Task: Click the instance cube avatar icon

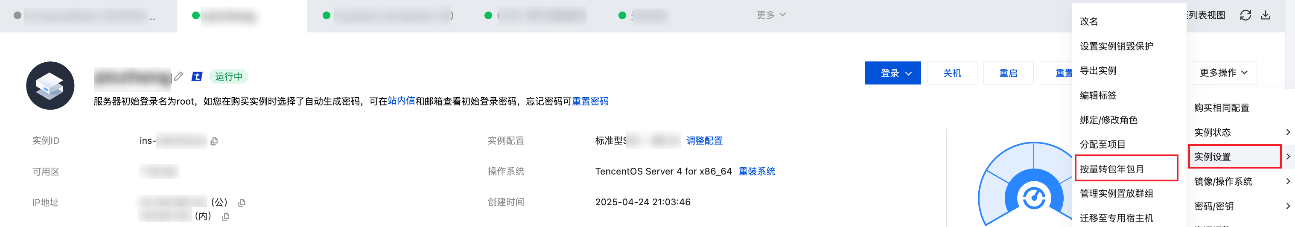Action: 50,85
